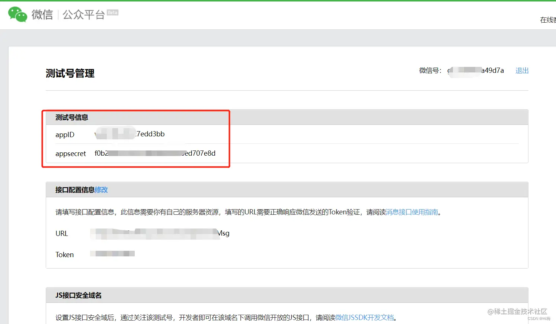Open the 微信JSSDK开发文档 link
The height and width of the screenshot is (324, 556).
[364, 318]
